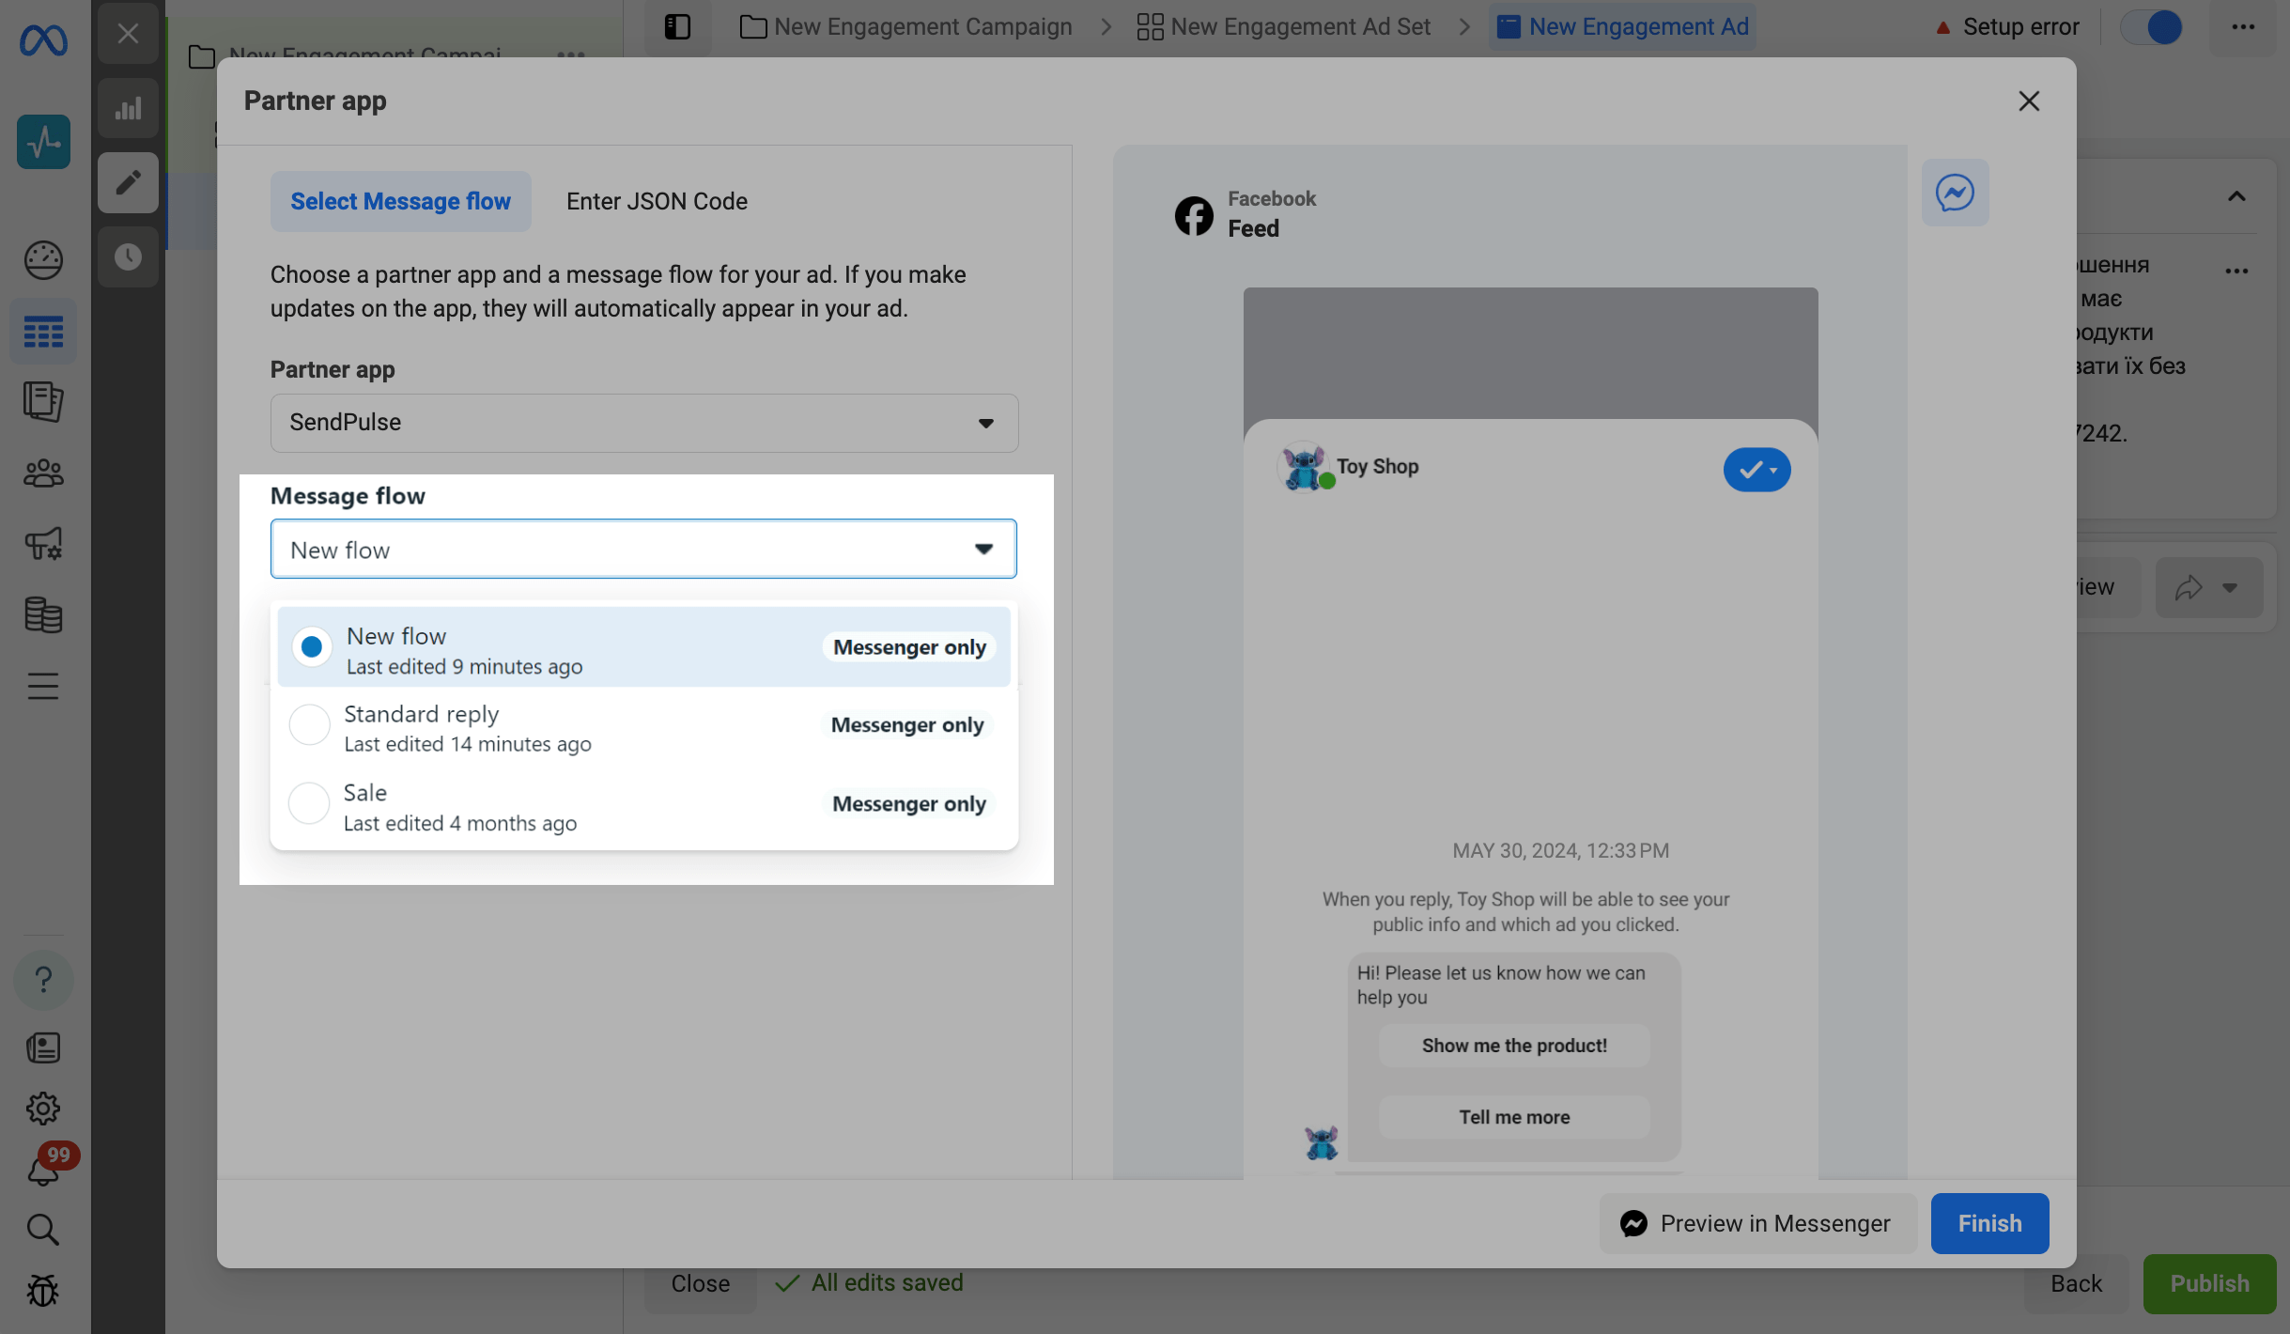The height and width of the screenshot is (1334, 2290).
Task: Switch to Enter JSON Code tab
Action: tap(657, 201)
